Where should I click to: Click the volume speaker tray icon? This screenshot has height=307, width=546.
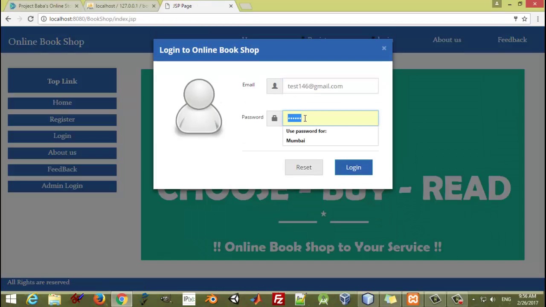click(493, 299)
